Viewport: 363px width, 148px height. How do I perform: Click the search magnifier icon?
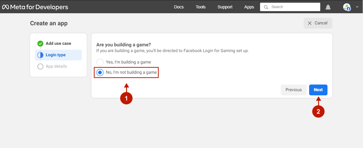coord(266,7)
